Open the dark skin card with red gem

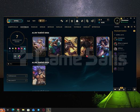87,46
